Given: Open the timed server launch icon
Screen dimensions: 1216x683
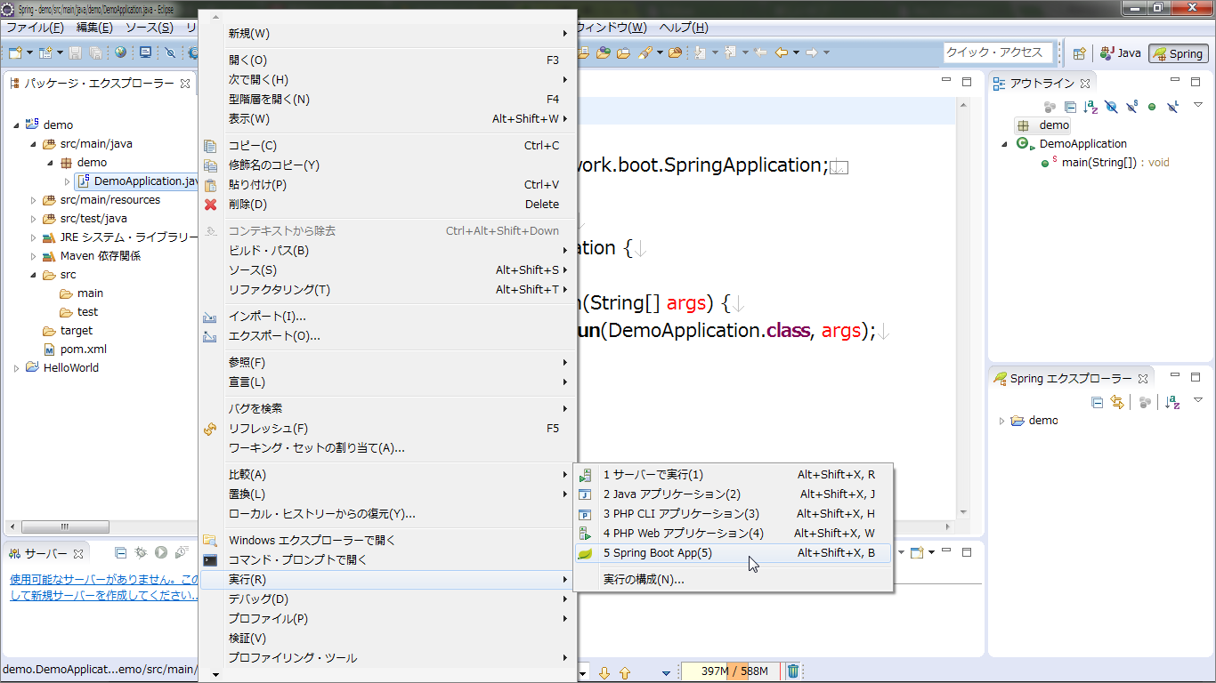Looking at the screenshot, I should coord(181,552).
